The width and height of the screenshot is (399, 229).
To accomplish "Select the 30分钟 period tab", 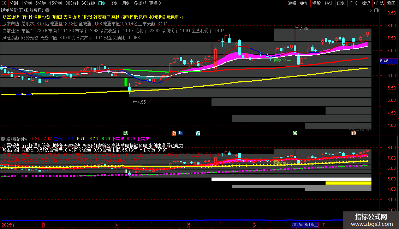I will tap(72, 3).
